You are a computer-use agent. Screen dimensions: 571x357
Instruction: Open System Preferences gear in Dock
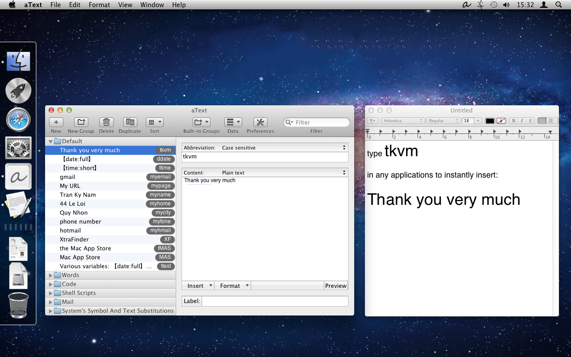pyautogui.click(x=18, y=148)
